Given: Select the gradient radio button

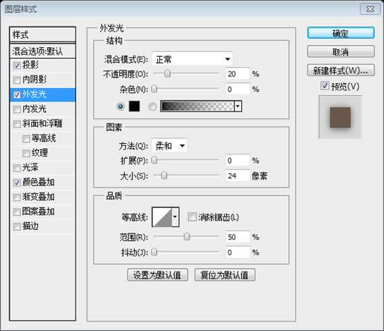Looking at the screenshot, I should coord(152,107).
